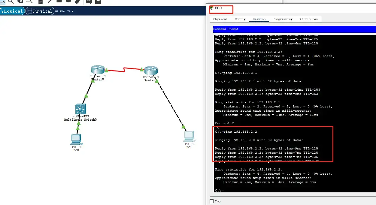Add a complex PDU open envelope

[98, 1]
